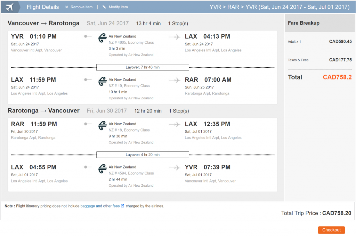Click the Fare Breakup panel heading
Image resolution: width=356 pixels, height=236 pixels.
click(304, 23)
